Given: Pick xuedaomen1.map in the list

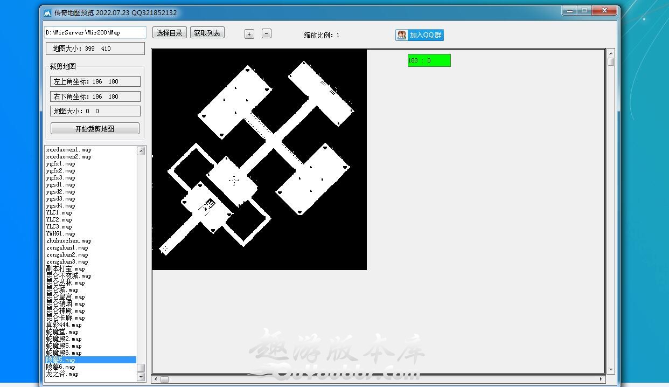Looking at the screenshot, I should 68,150.
